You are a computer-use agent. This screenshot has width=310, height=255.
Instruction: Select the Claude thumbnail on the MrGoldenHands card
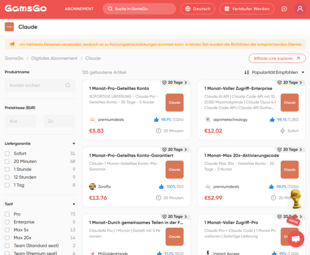coord(174,236)
